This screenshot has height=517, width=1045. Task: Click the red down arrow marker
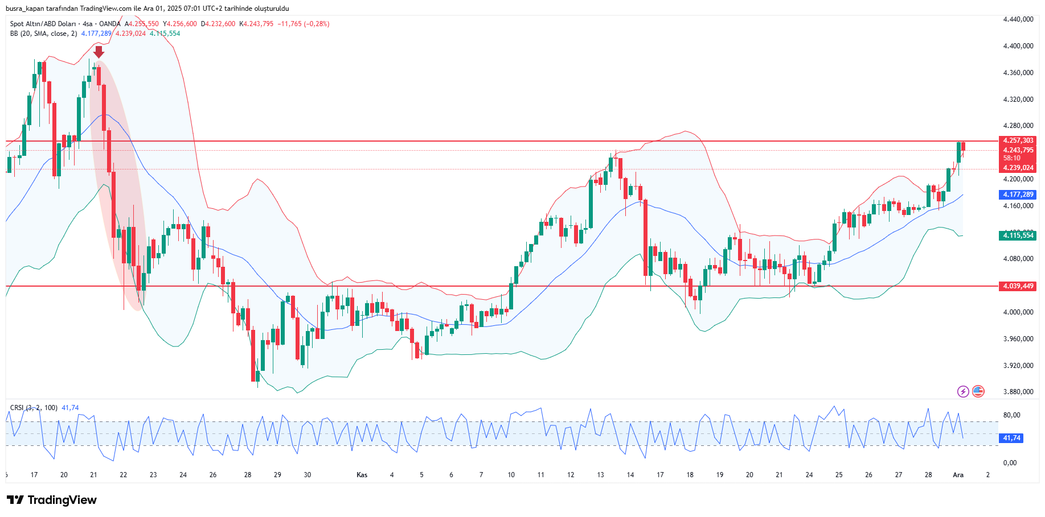pyautogui.click(x=99, y=52)
